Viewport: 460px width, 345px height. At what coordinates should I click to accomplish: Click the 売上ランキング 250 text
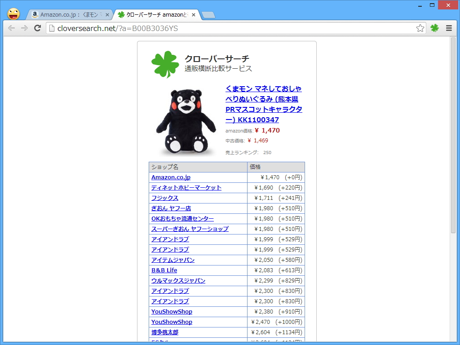click(248, 153)
